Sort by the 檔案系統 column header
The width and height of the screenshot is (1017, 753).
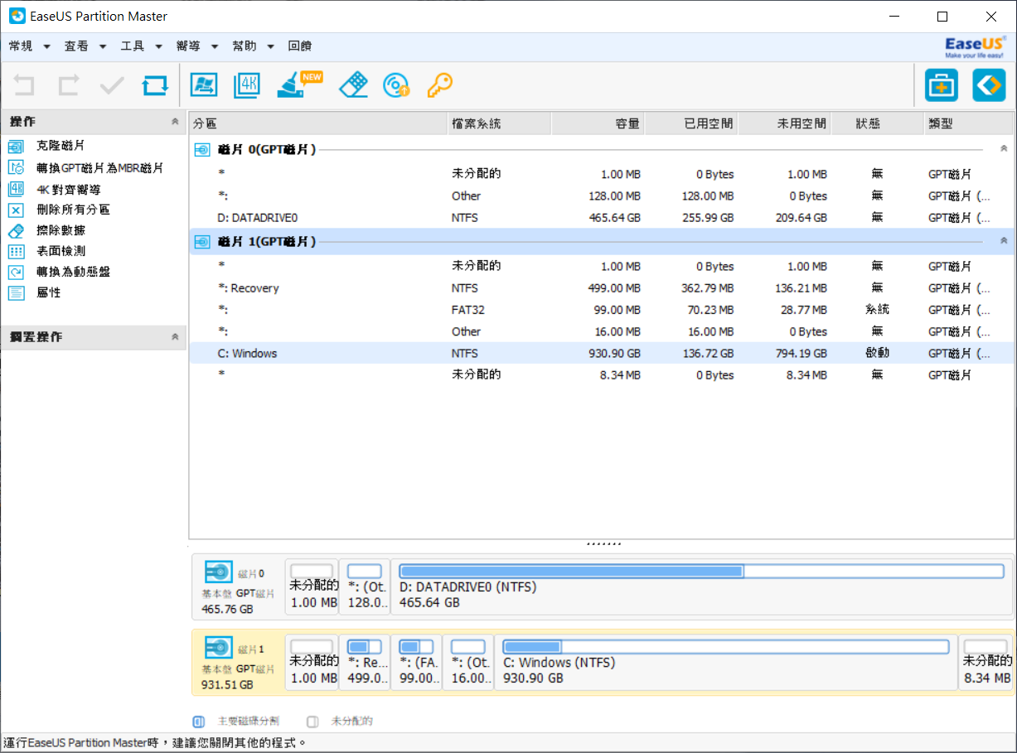(500, 123)
